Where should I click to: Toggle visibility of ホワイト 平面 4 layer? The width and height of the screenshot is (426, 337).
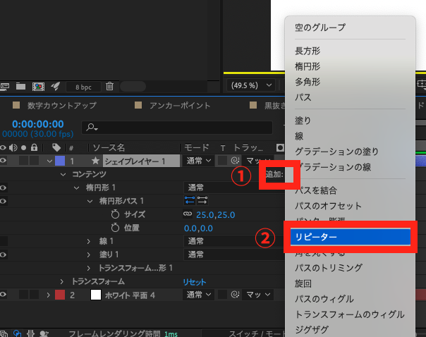coord(4,295)
